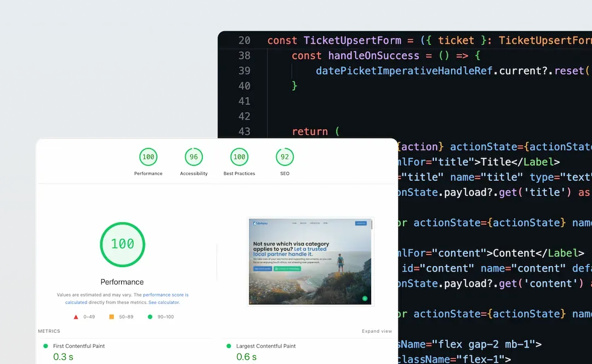The width and height of the screenshot is (592, 364).
Task: Select the First Contentful Paint metric label
Action: 79,346
